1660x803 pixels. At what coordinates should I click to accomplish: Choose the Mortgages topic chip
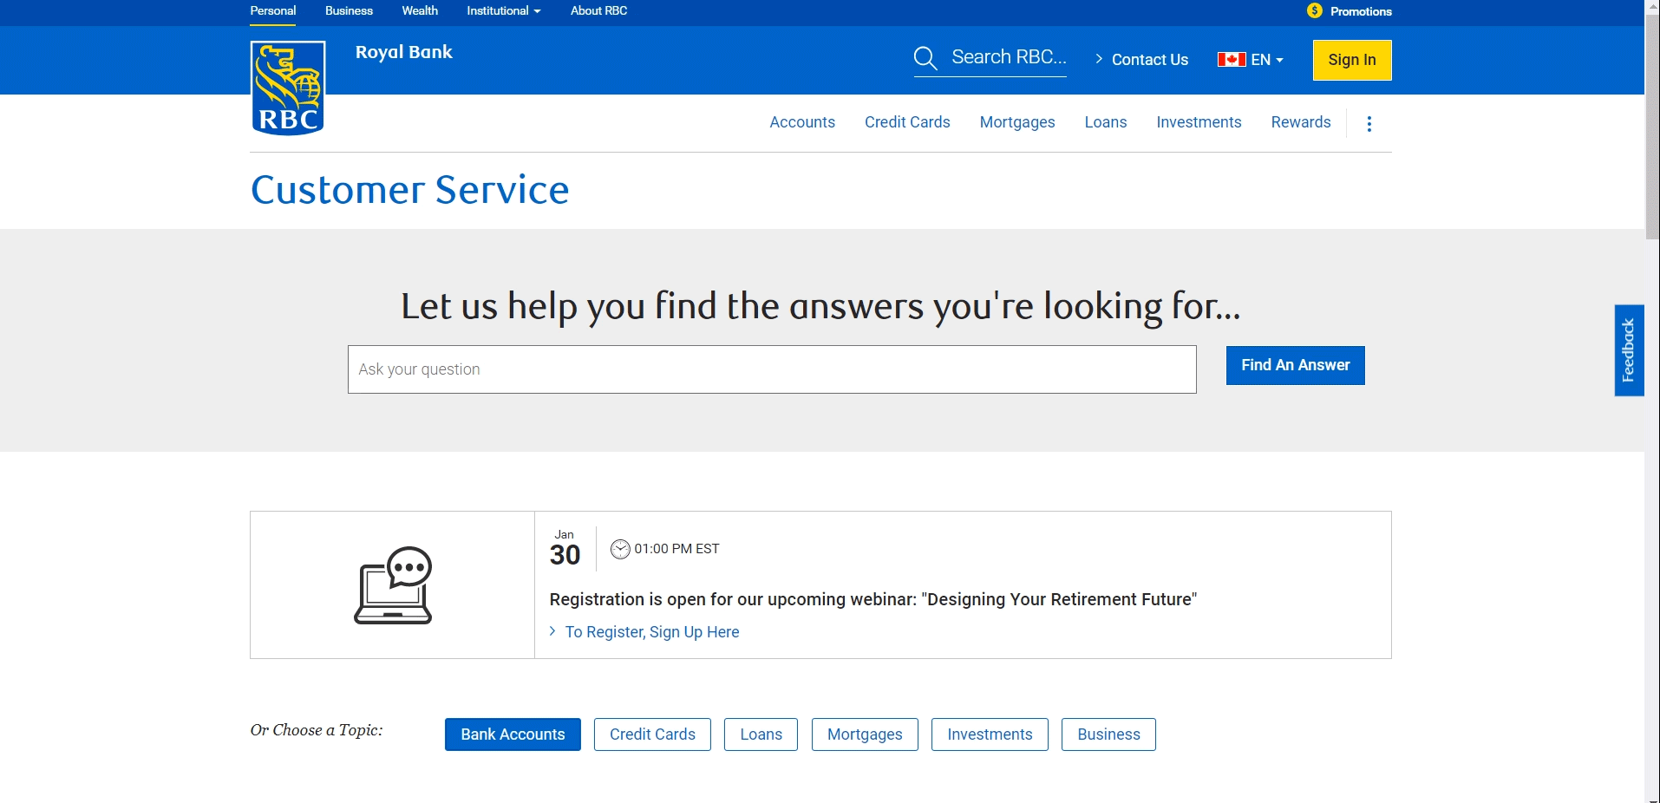[x=865, y=734]
